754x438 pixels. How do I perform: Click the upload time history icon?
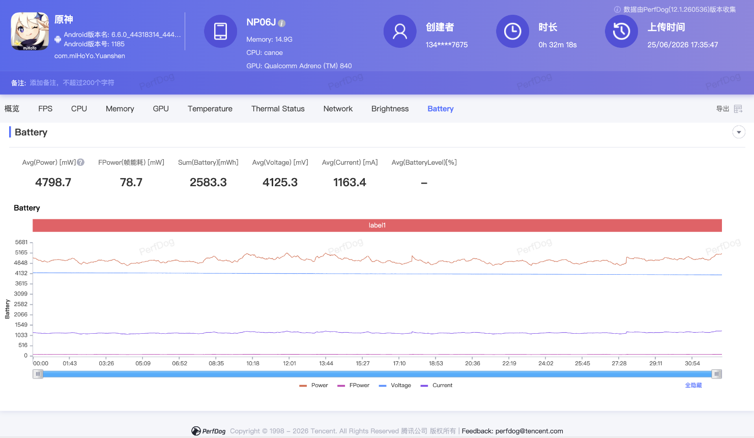[x=621, y=31]
